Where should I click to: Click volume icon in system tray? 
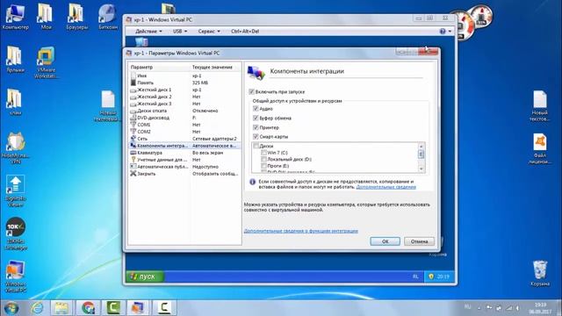[517, 308]
